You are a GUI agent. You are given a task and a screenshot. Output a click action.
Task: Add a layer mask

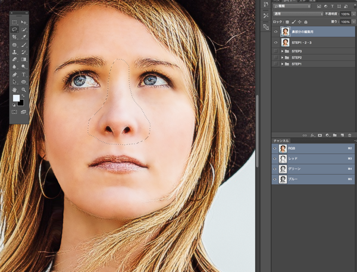320,135
